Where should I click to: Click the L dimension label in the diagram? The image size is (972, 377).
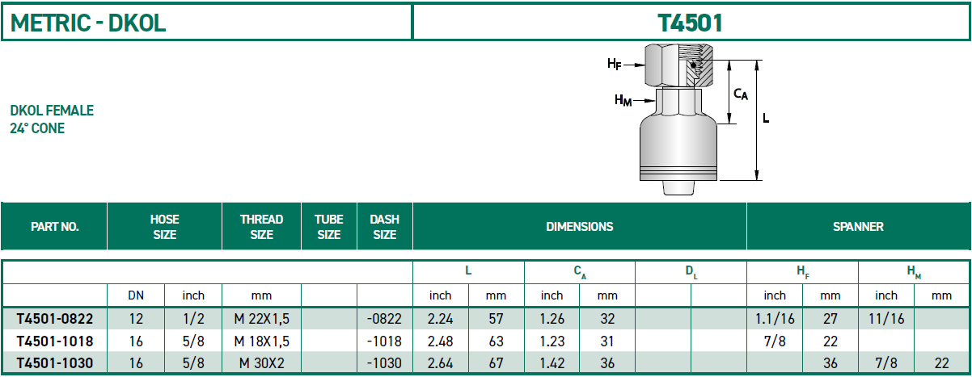pyautogui.click(x=766, y=119)
